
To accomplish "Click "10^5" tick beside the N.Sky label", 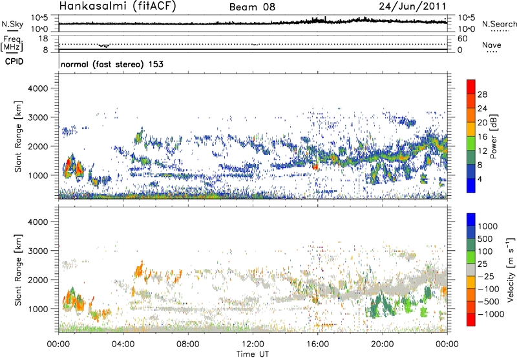I will pos(39,18).
